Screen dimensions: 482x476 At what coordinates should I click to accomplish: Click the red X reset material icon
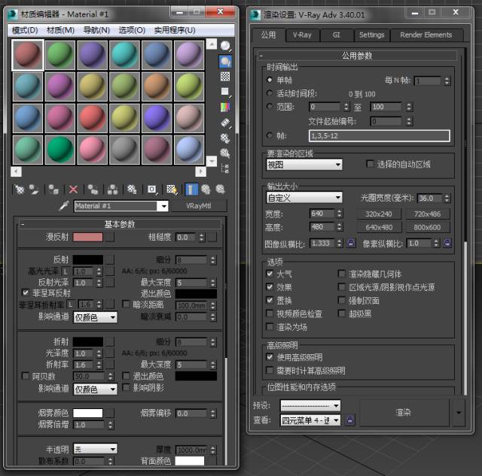coord(73,189)
